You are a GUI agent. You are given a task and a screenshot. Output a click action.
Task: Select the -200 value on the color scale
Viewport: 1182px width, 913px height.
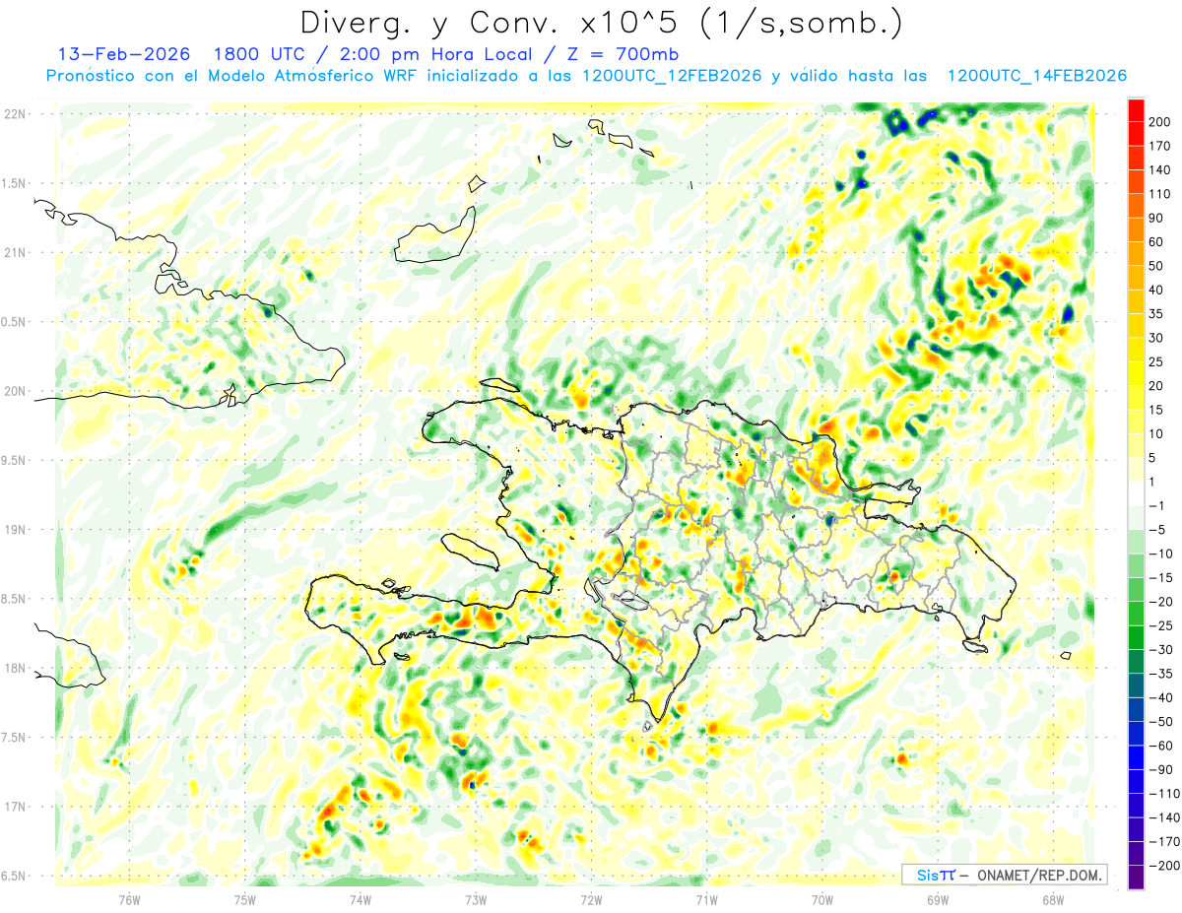click(1160, 866)
